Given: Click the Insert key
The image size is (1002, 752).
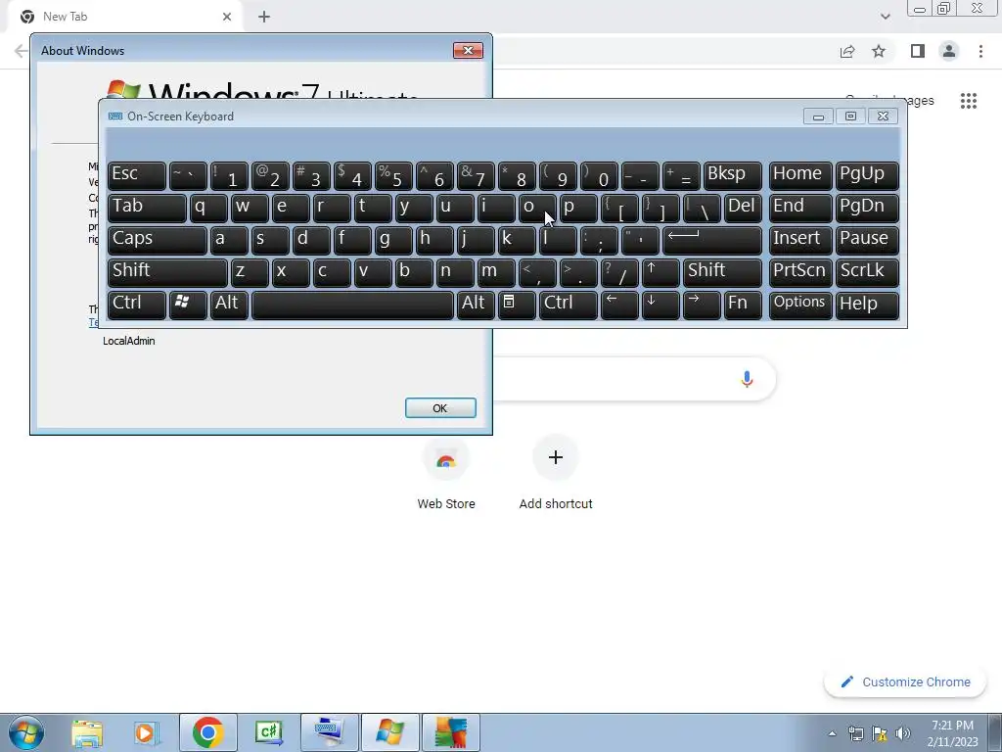Looking at the screenshot, I should tap(800, 240).
